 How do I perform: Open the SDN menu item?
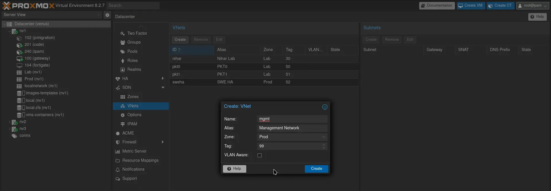coord(141,88)
